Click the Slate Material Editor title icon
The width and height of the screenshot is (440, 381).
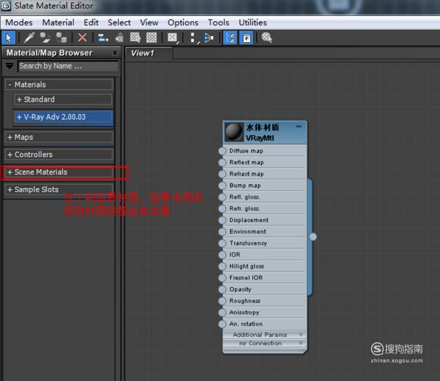coord(6,6)
